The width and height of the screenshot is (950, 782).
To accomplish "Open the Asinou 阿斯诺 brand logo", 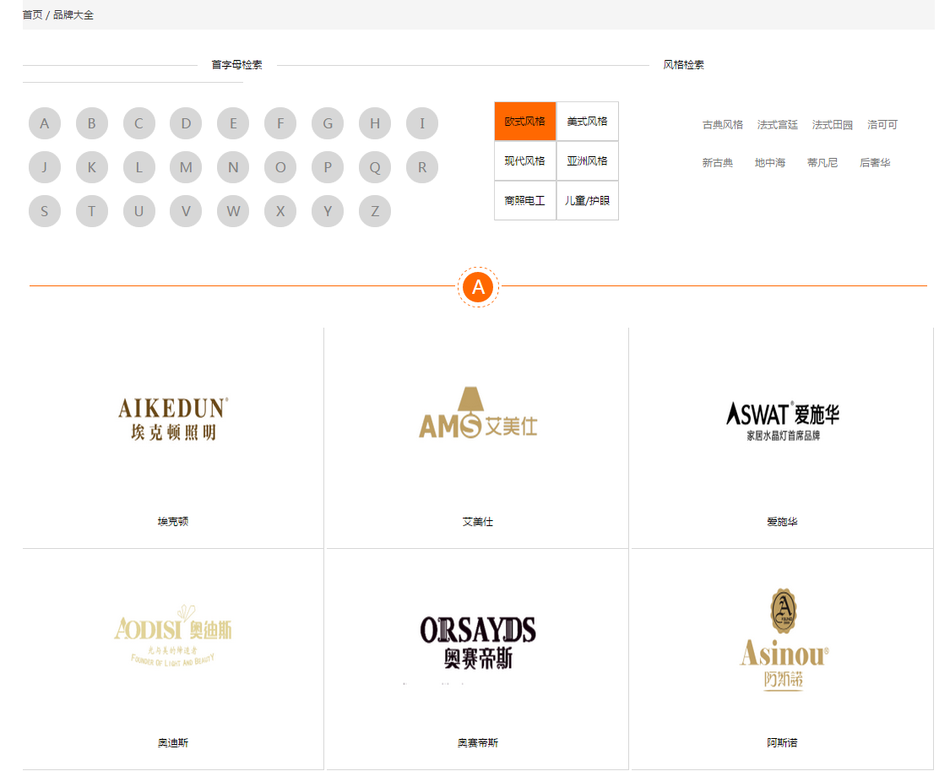I will point(784,639).
